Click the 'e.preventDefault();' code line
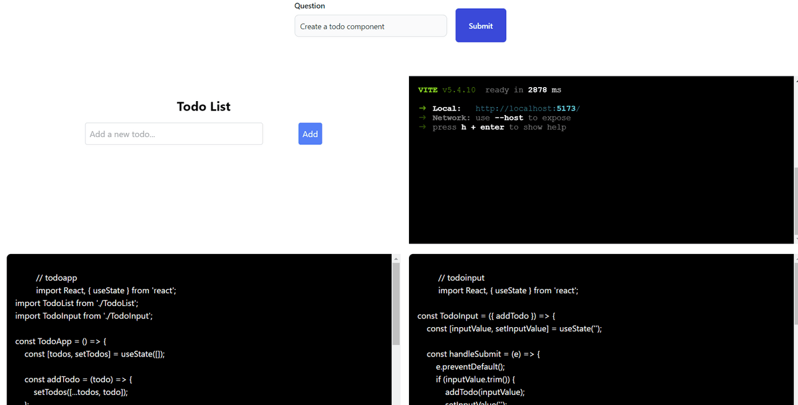This screenshot has width=798, height=405. tap(470, 366)
